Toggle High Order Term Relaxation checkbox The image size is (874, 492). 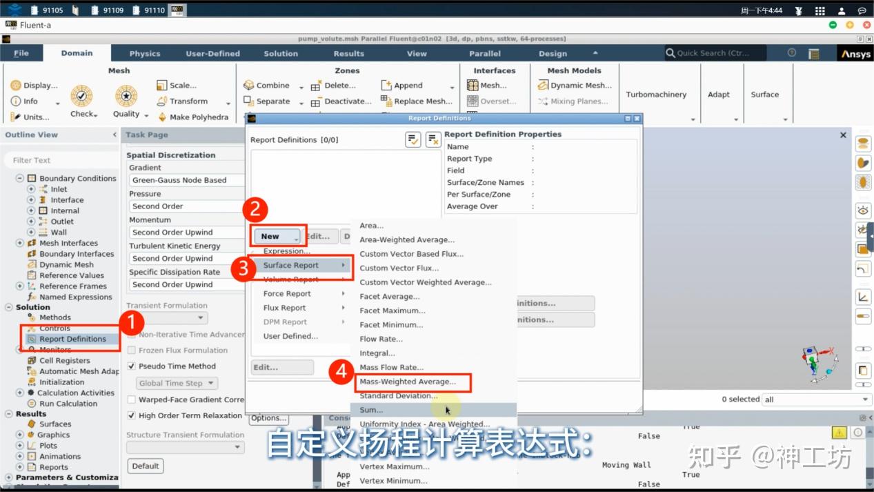pos(132,416)
